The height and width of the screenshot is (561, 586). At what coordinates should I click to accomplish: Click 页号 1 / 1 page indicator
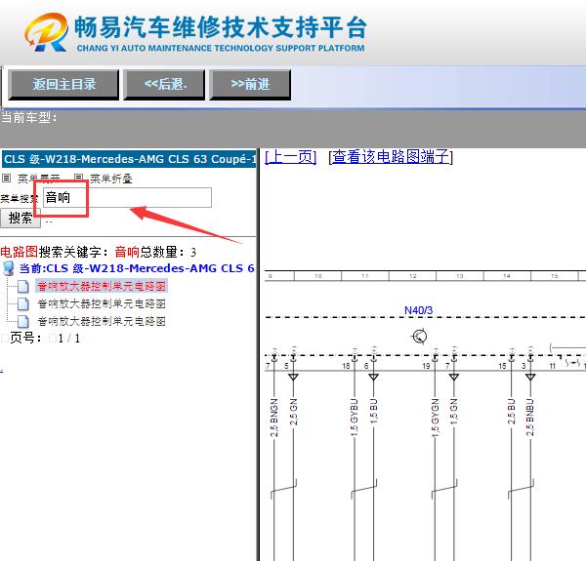click(45, 339)
